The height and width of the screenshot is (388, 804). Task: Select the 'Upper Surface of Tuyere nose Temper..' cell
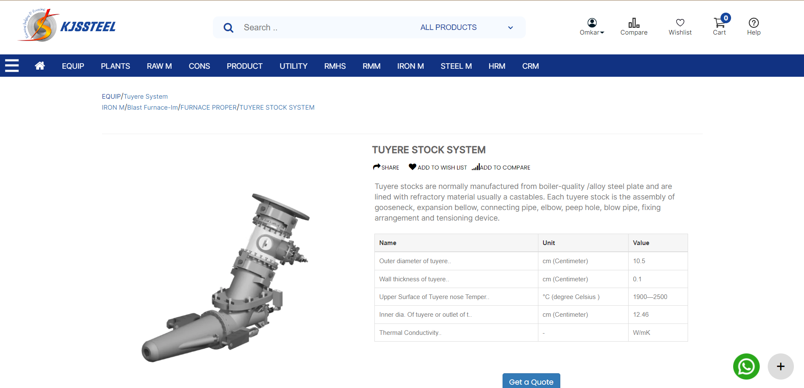[x=456, y=297]
